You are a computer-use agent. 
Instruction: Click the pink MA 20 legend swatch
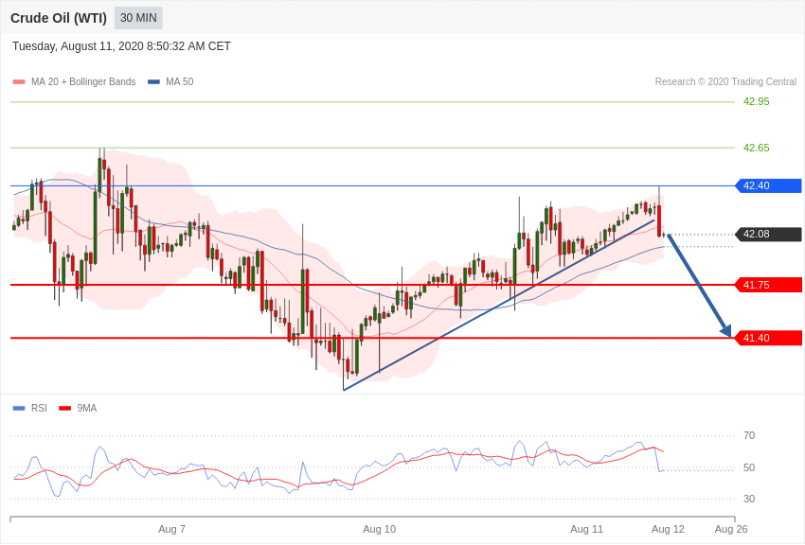coord(19,82)
